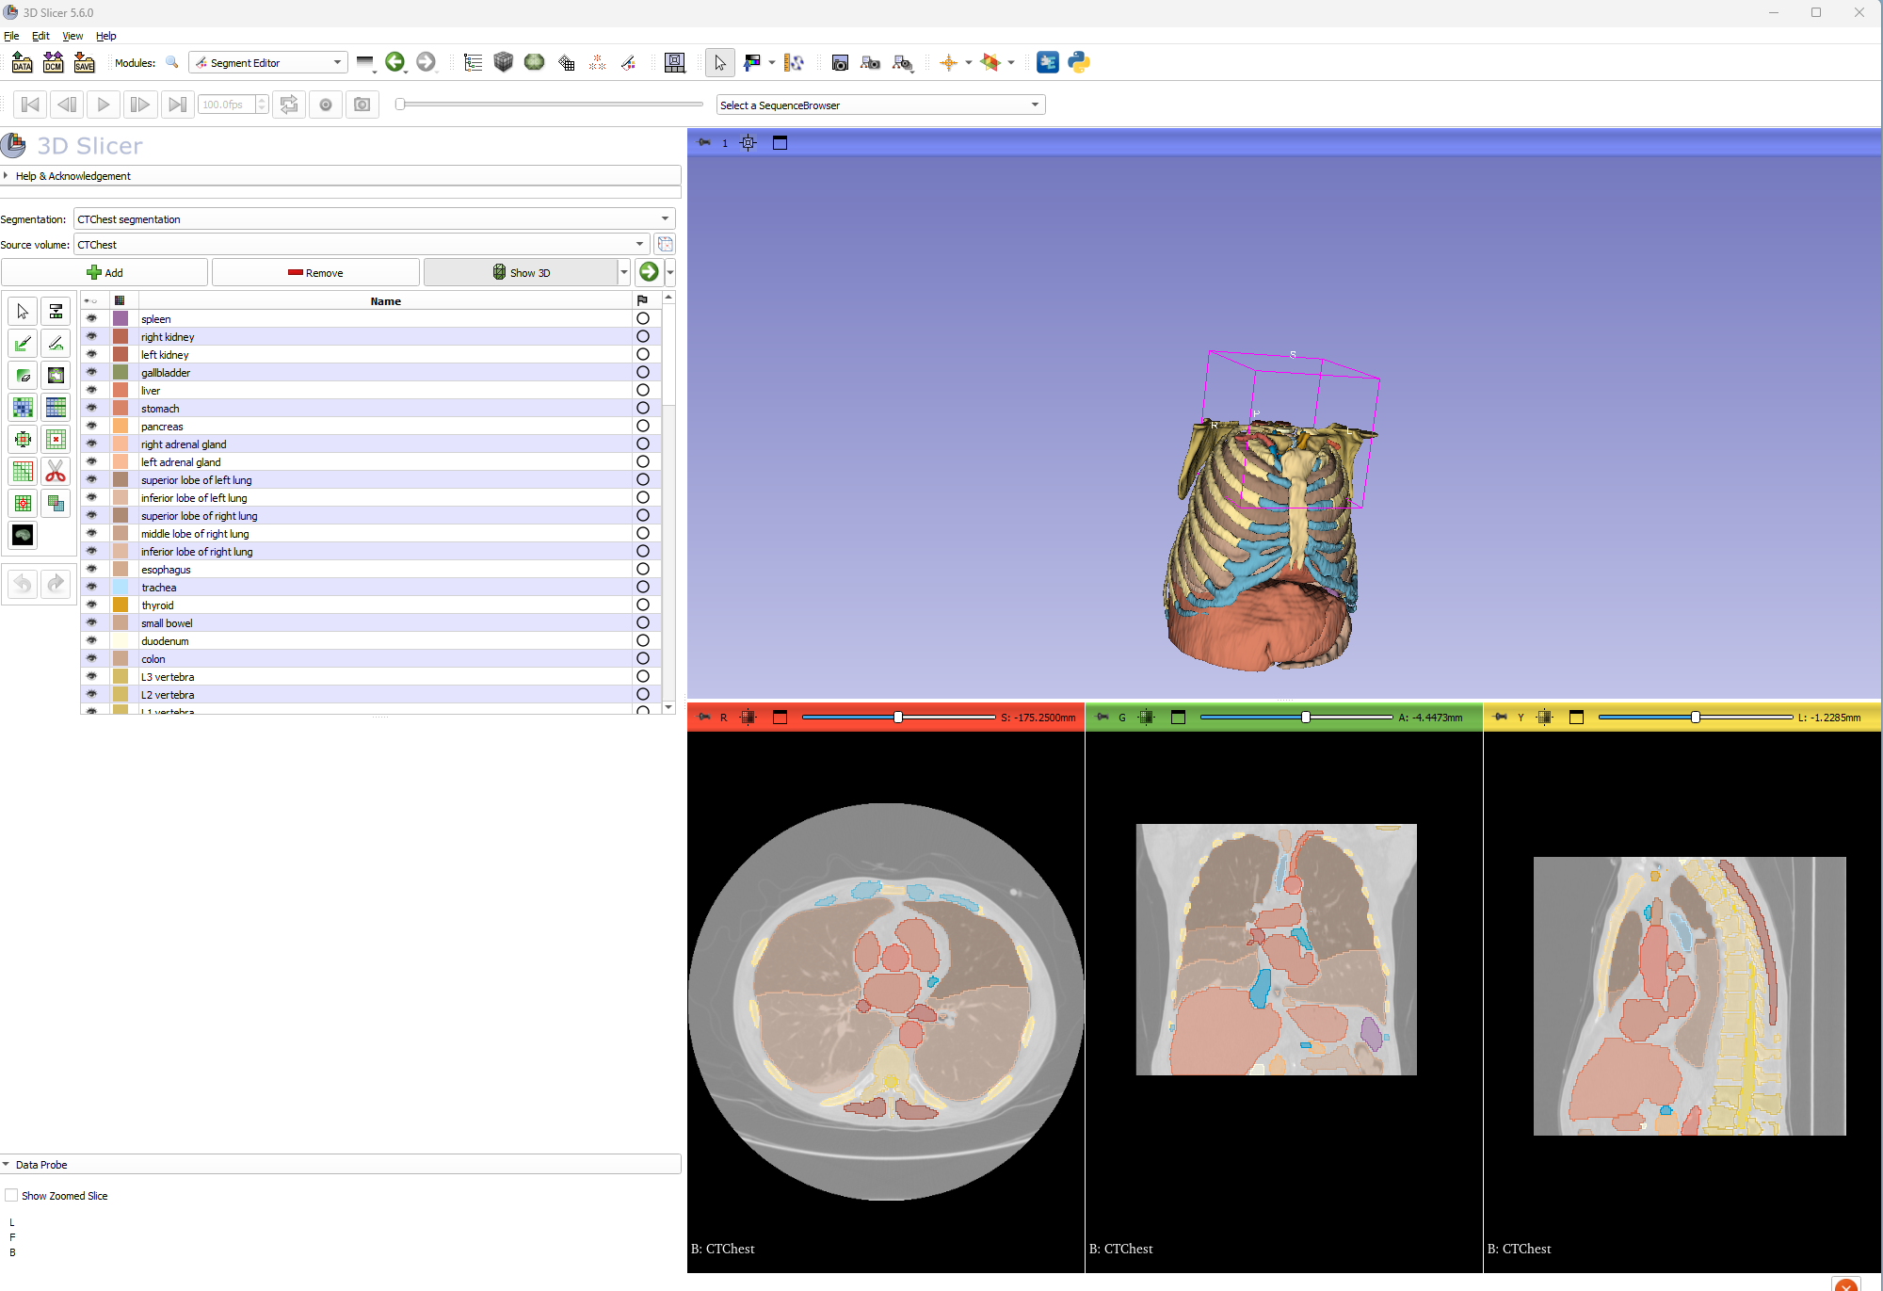
Task: Select the Margin effect tool
Action: click(x=23, y=440)
